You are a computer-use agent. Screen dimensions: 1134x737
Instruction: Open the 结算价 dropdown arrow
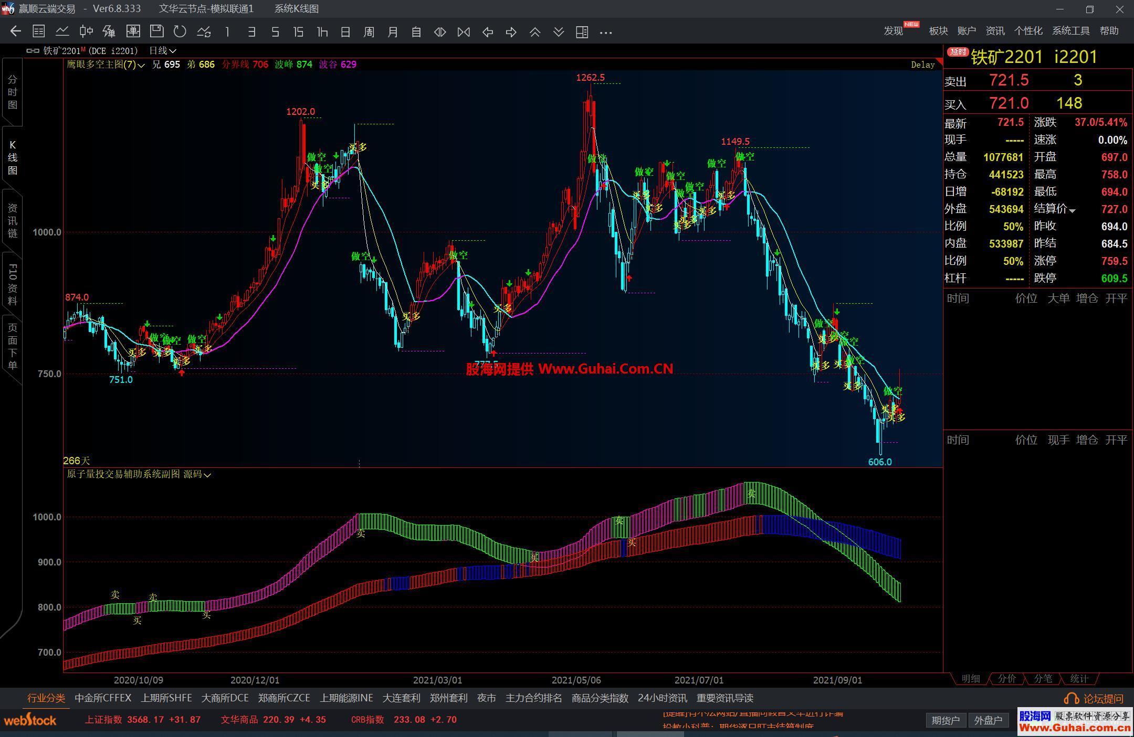(1072, 210)
